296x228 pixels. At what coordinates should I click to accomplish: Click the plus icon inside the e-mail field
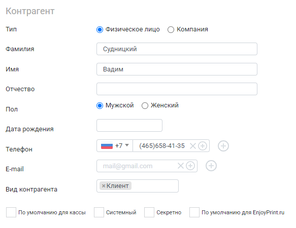point(190,166)
